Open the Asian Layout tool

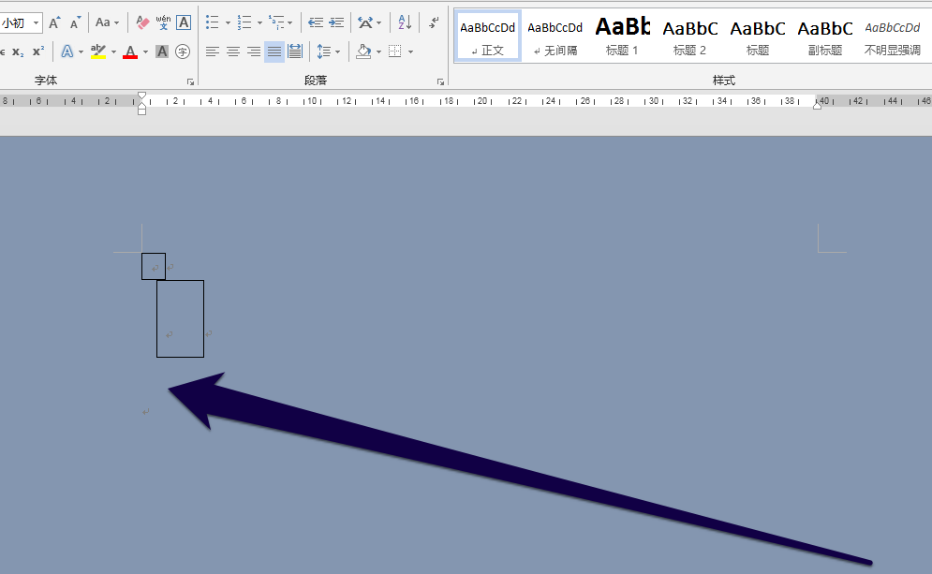(x=365, y=23)
